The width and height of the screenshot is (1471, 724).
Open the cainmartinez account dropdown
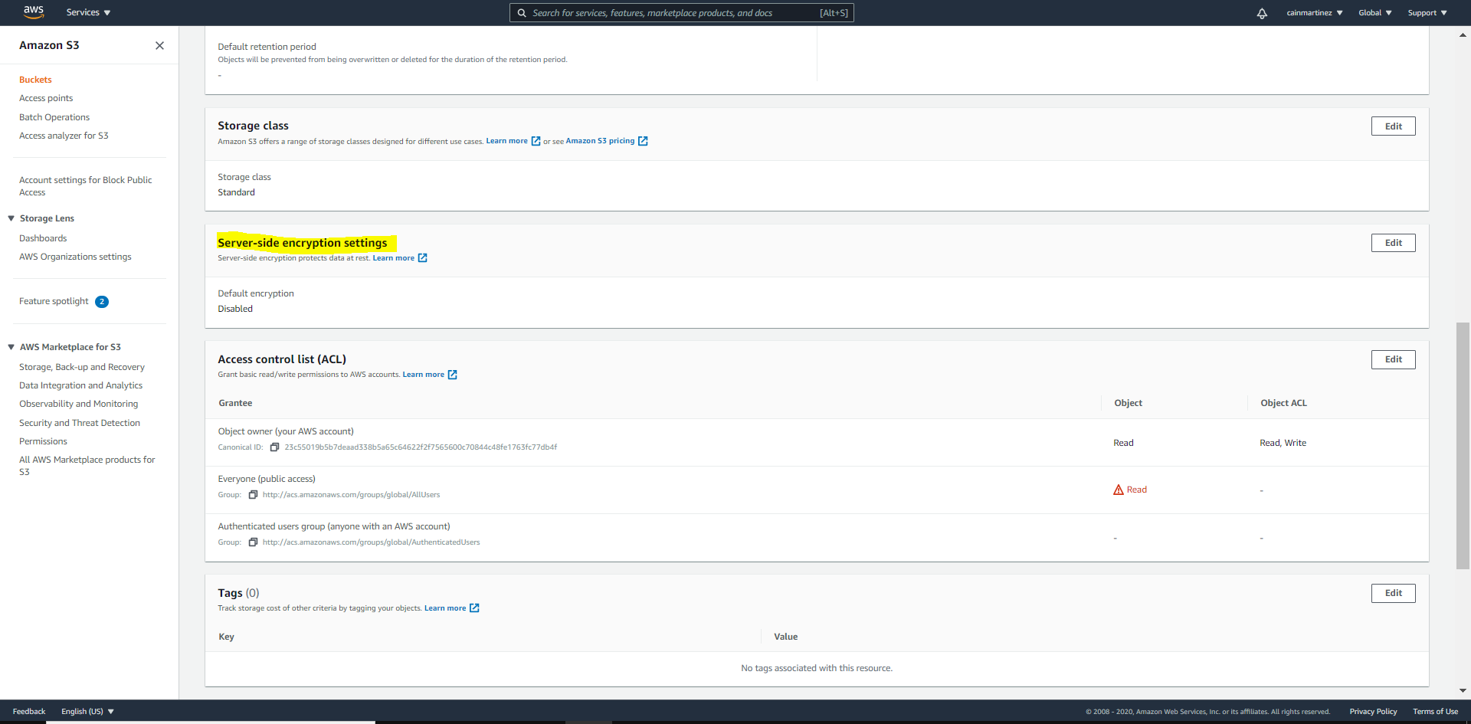pyautogui.click(x=1314, y=13)
